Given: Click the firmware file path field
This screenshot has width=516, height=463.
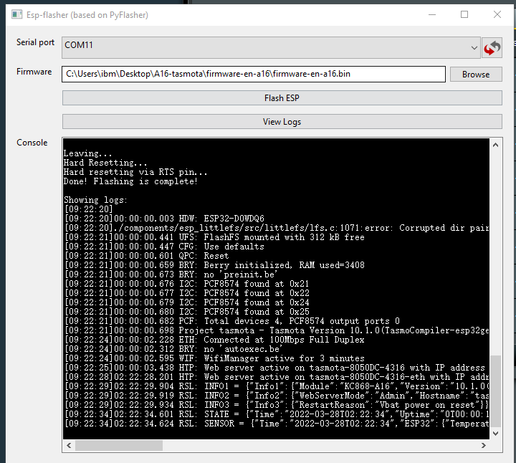Looking at the screenshot, I should (x=254, y=74).
